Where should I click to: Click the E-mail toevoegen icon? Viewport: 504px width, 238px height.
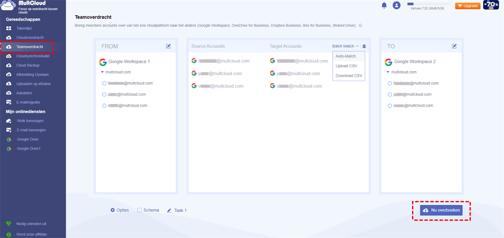[9, 130]
